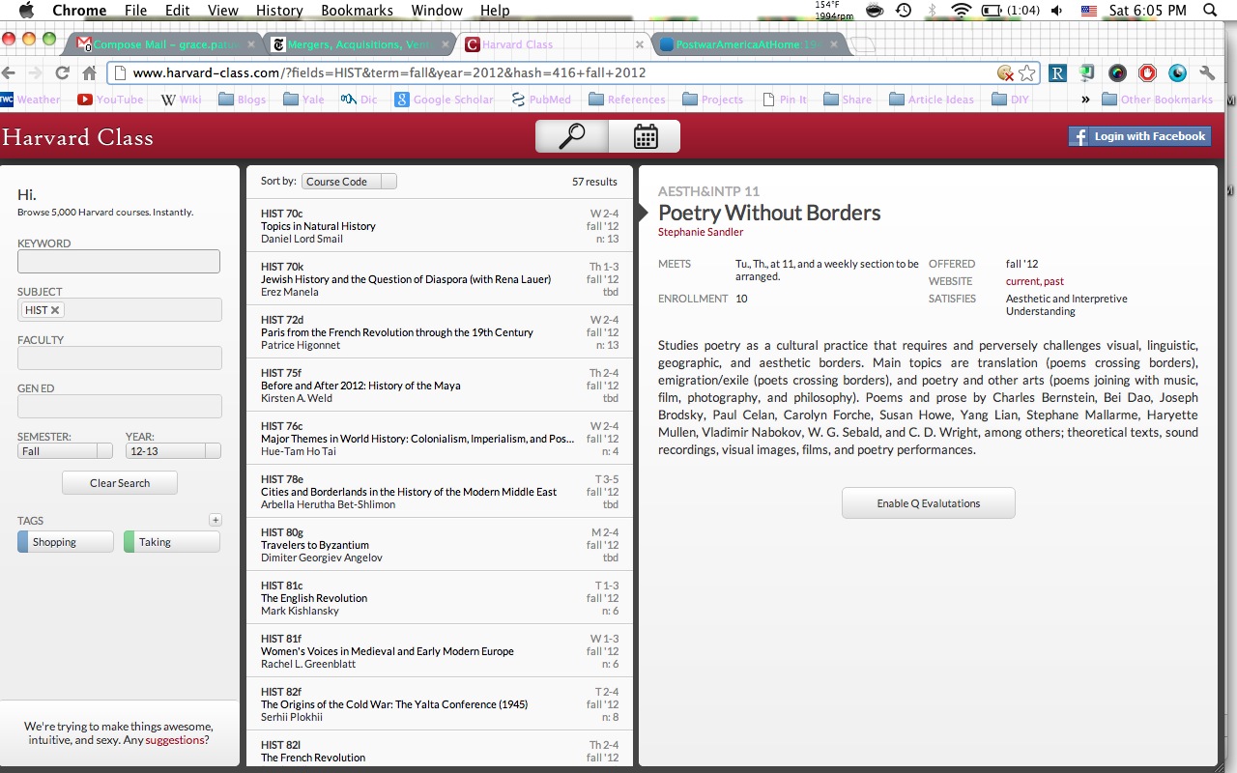
Task: Click the Enable Q Evaluations button
Action: pos(929,503)
